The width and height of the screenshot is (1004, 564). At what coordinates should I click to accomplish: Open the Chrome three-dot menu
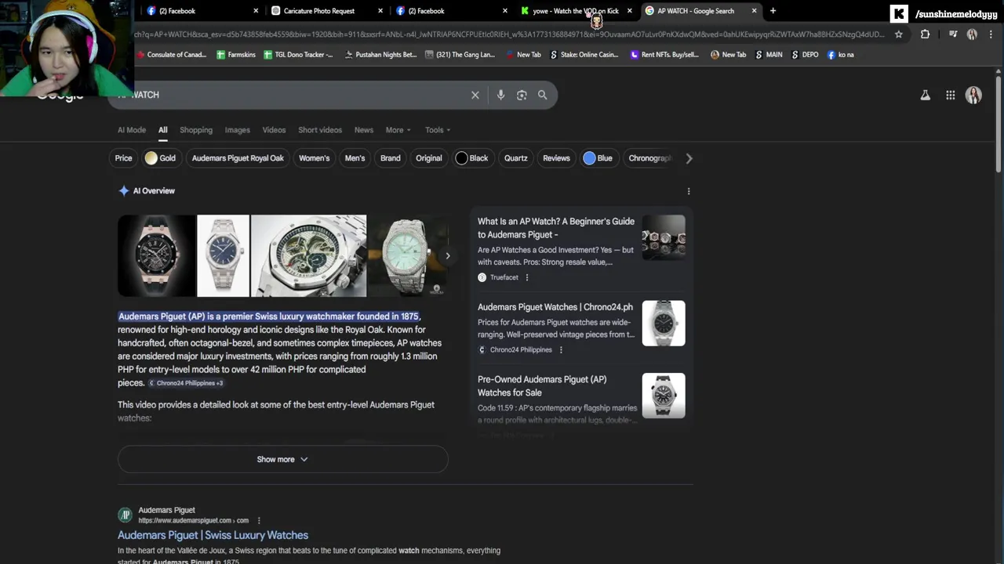pos(991,34)
